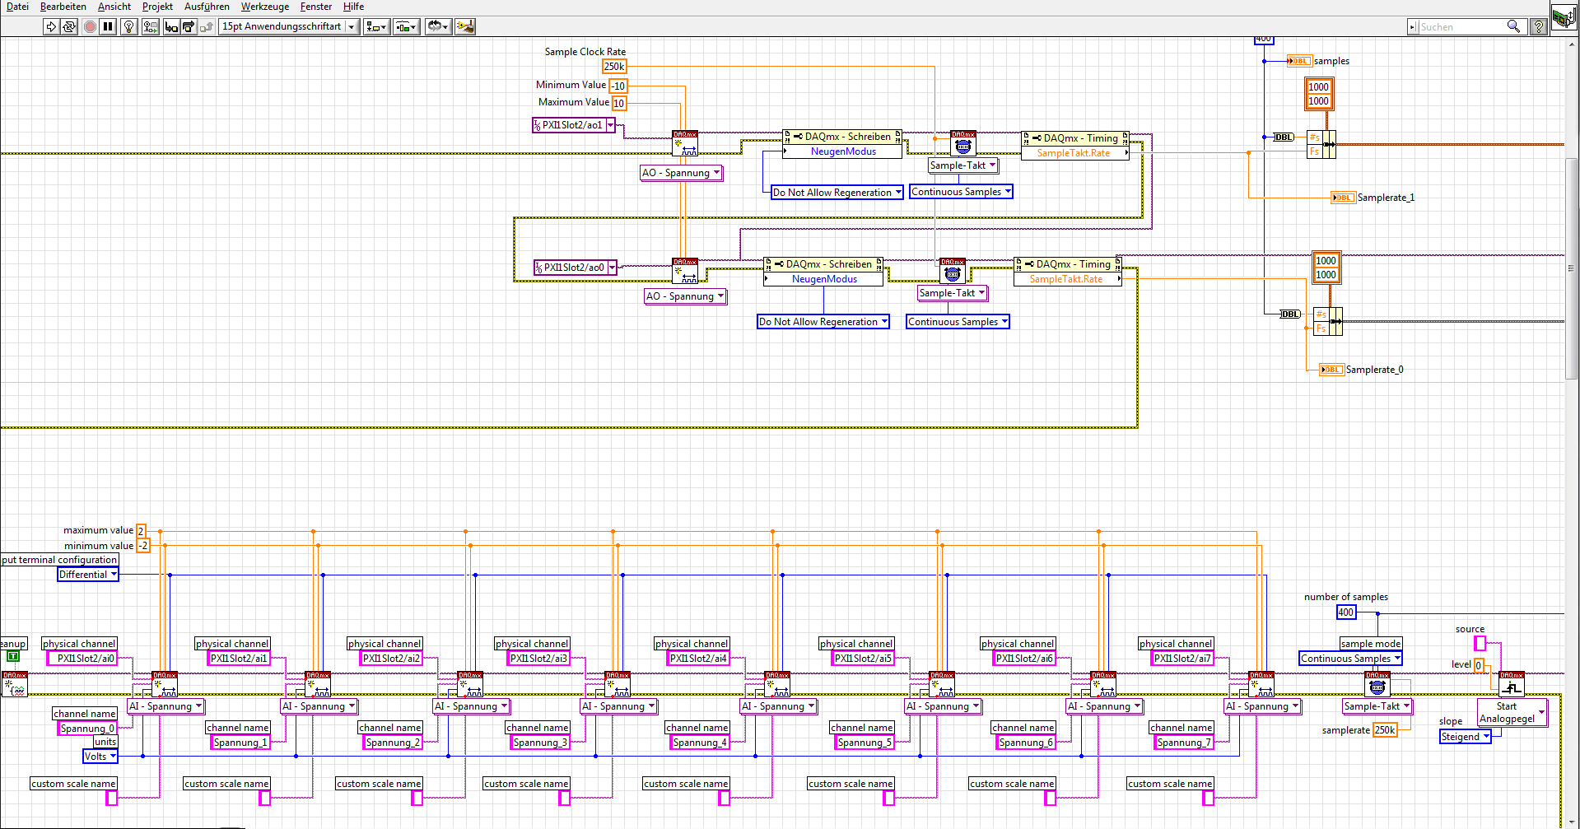
Task: Click the Run arrow in the toolbar
Action: [51, 26]
